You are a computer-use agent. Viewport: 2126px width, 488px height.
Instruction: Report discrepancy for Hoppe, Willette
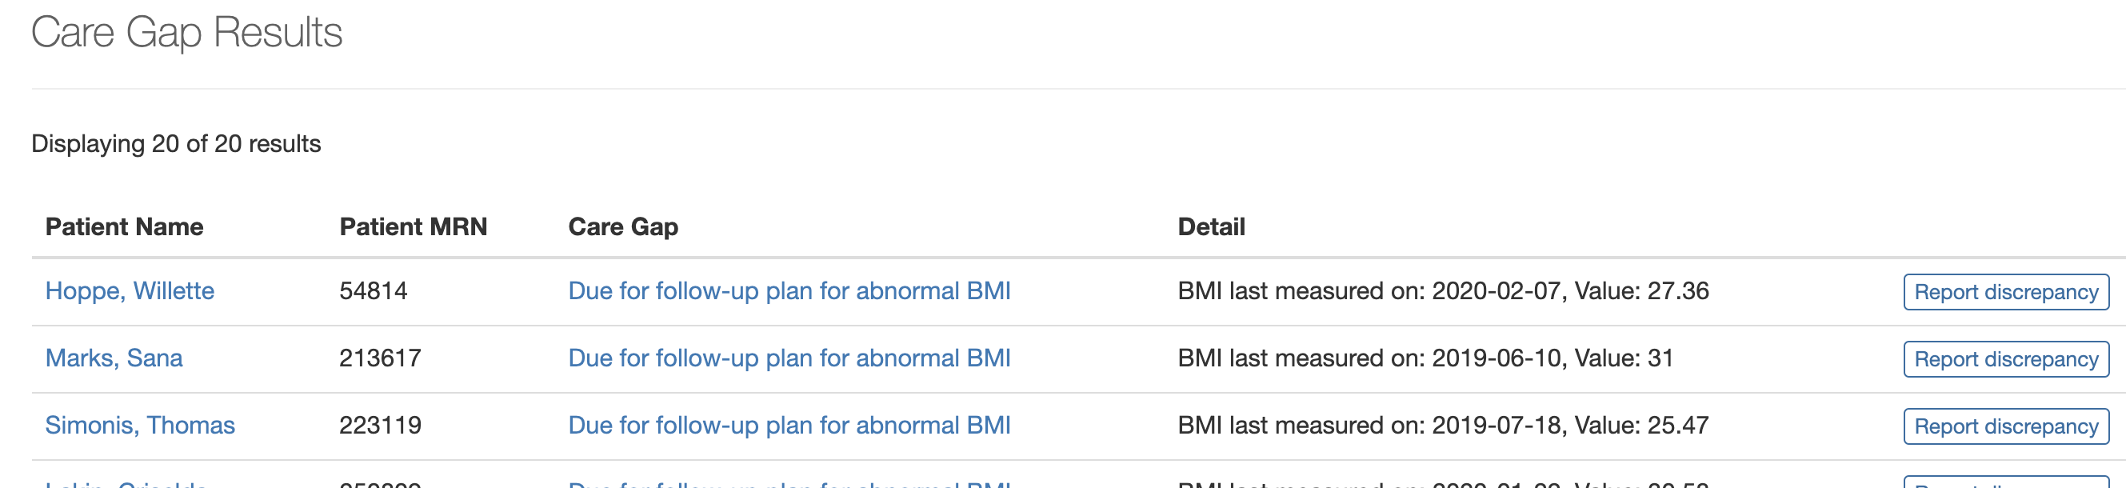pyautogui.click(x=2005, y=292)
